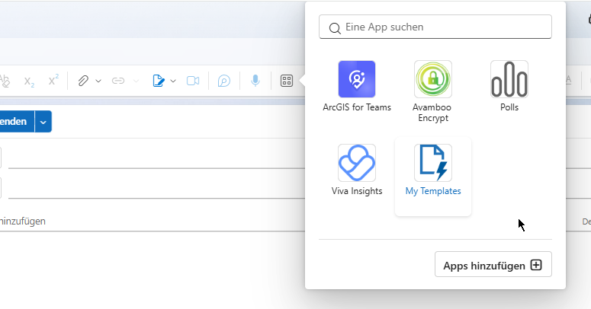
Task: Expand the signature dropdown arrow
Action: tap(173, 81)
